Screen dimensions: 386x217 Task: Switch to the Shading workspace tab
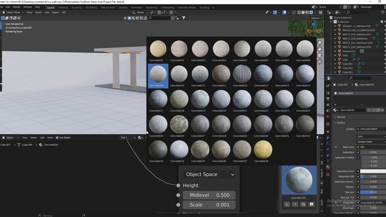(123, 8)
